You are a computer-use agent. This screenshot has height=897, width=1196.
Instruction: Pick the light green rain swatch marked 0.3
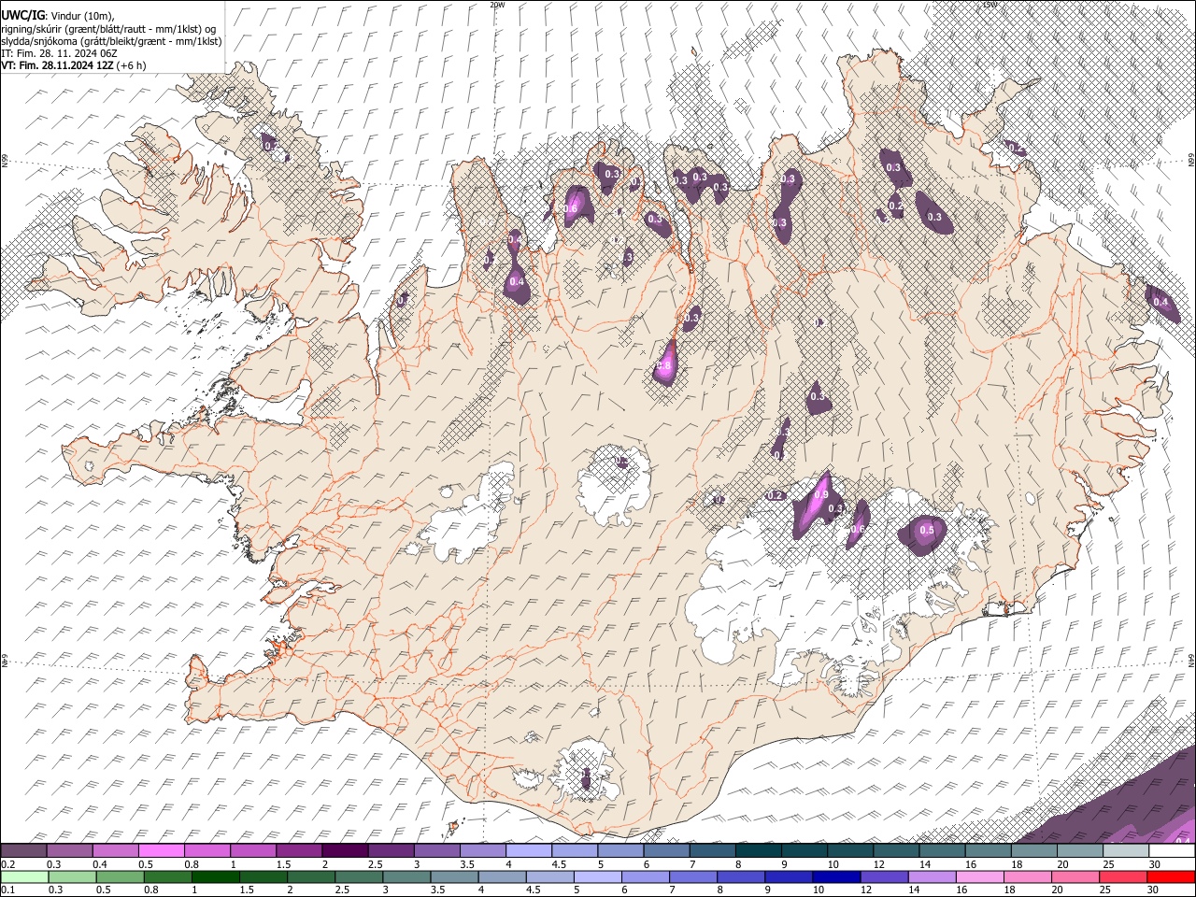72,876
